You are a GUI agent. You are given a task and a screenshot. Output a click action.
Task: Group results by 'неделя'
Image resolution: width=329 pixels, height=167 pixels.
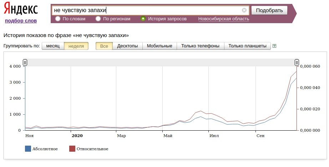coord(76,46)
